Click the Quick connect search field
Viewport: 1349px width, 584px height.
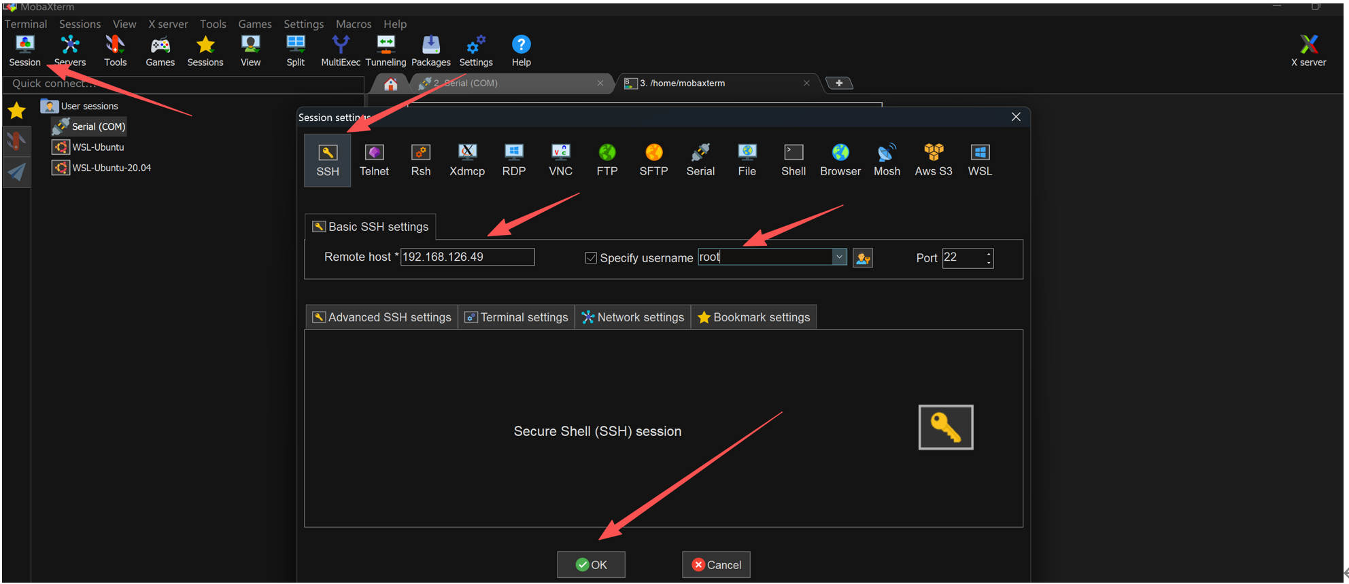[x=184, y=84]
